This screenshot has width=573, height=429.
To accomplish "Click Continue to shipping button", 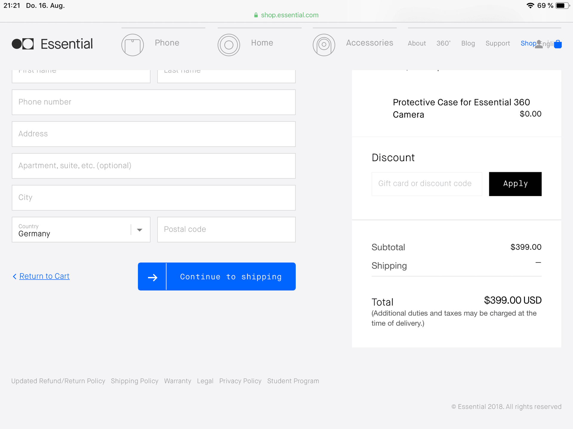I will [217, 276].
